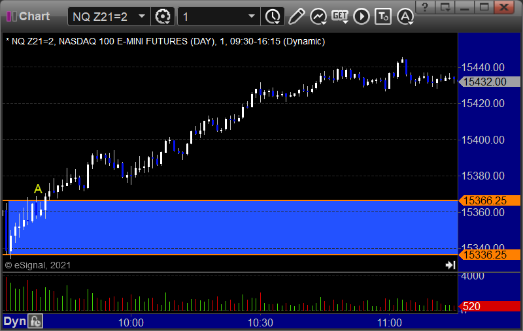The height and width of the screenshot is (331, 523).
Task: Open symbol settings gear icon
Action: [163, 16]
